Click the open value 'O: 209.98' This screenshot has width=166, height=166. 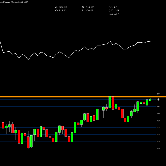(x=61, y=7)
